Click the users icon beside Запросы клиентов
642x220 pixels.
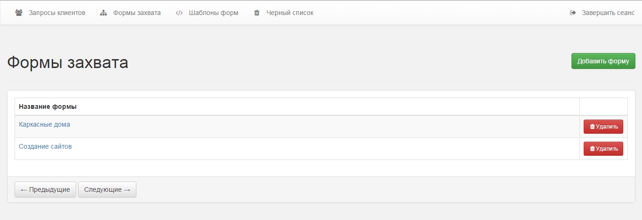[19, 13]
